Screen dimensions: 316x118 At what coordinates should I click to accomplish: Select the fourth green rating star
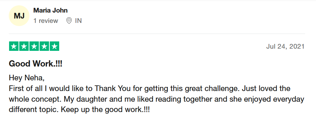44,46
